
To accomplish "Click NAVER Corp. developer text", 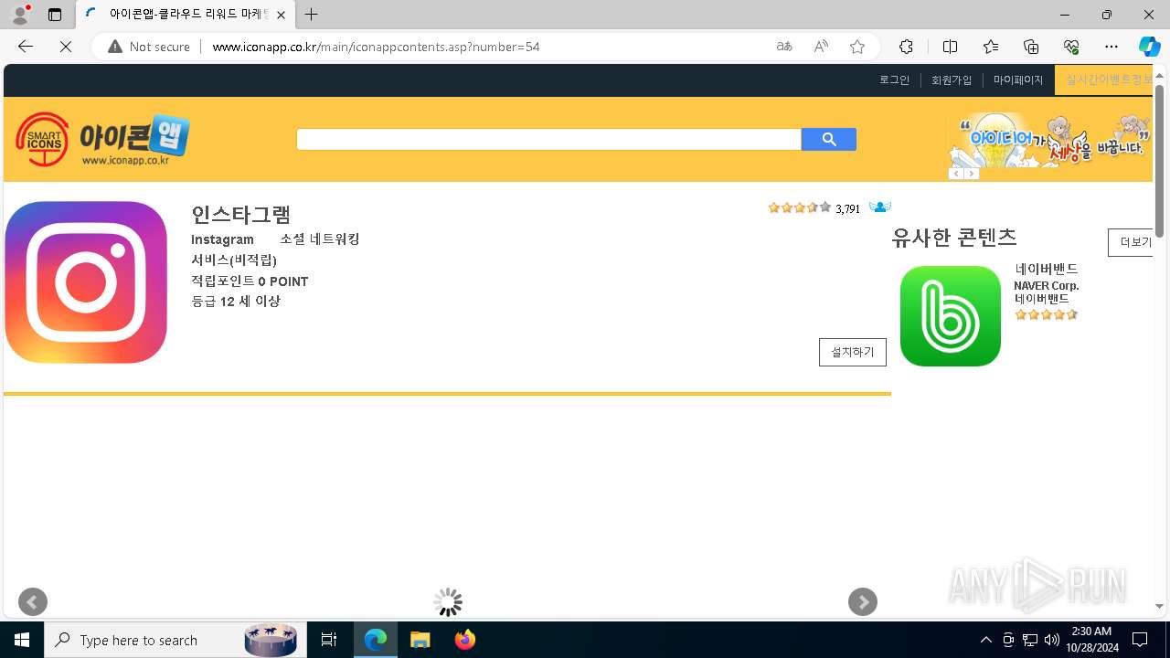I will pos(1047,285).
